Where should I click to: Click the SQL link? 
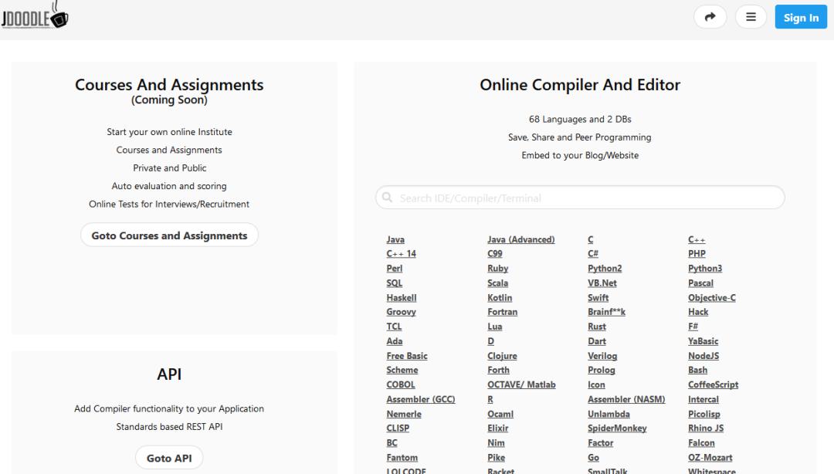point(394,283)
